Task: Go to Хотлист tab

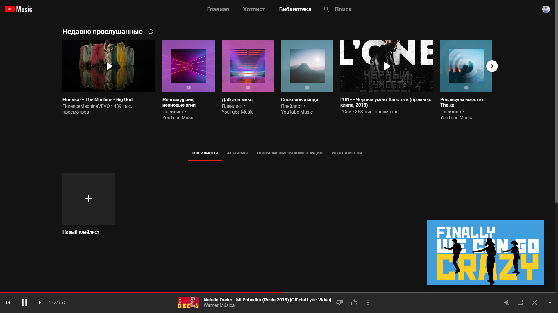Action: point(254,9)
